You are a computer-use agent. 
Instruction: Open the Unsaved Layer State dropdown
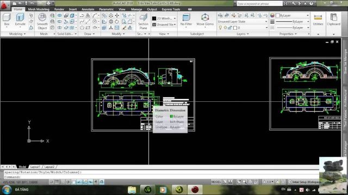coord(243,22)
